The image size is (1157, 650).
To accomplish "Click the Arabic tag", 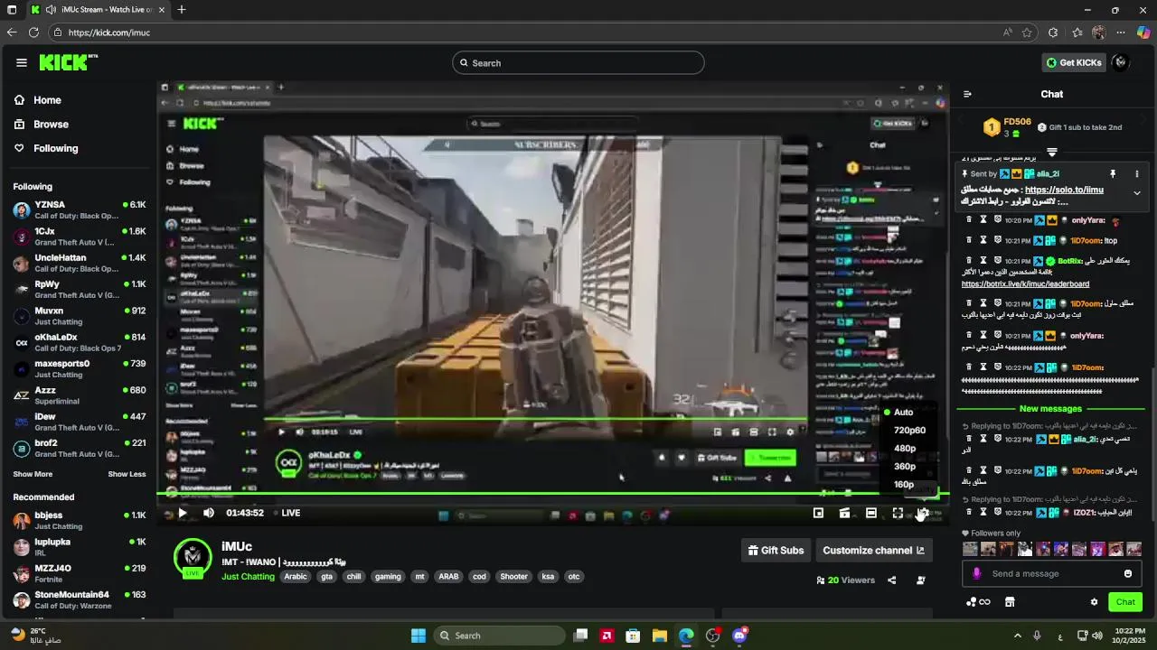I will (296, 577).
